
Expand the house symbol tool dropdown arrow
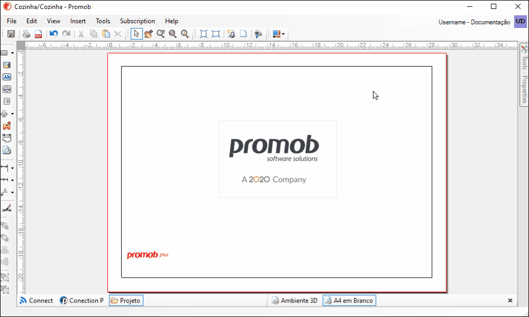pyautogui.click(x=13, y=114)
